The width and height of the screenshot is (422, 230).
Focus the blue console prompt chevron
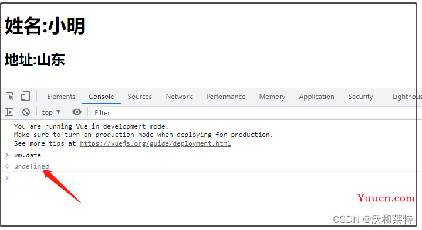pos(7,178)
